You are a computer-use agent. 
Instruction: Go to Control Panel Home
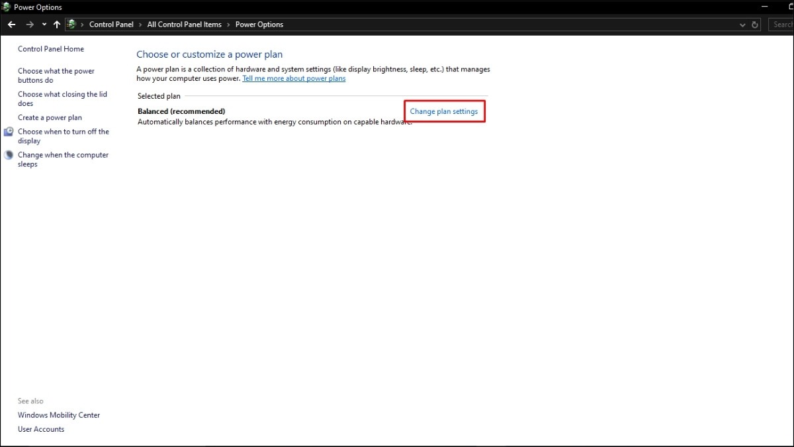point(51,49)
